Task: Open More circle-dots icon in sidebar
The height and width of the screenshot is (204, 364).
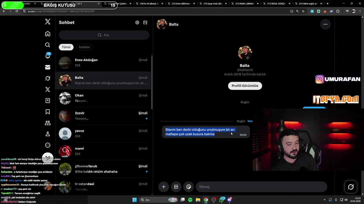Action: (x=47, y=145)
